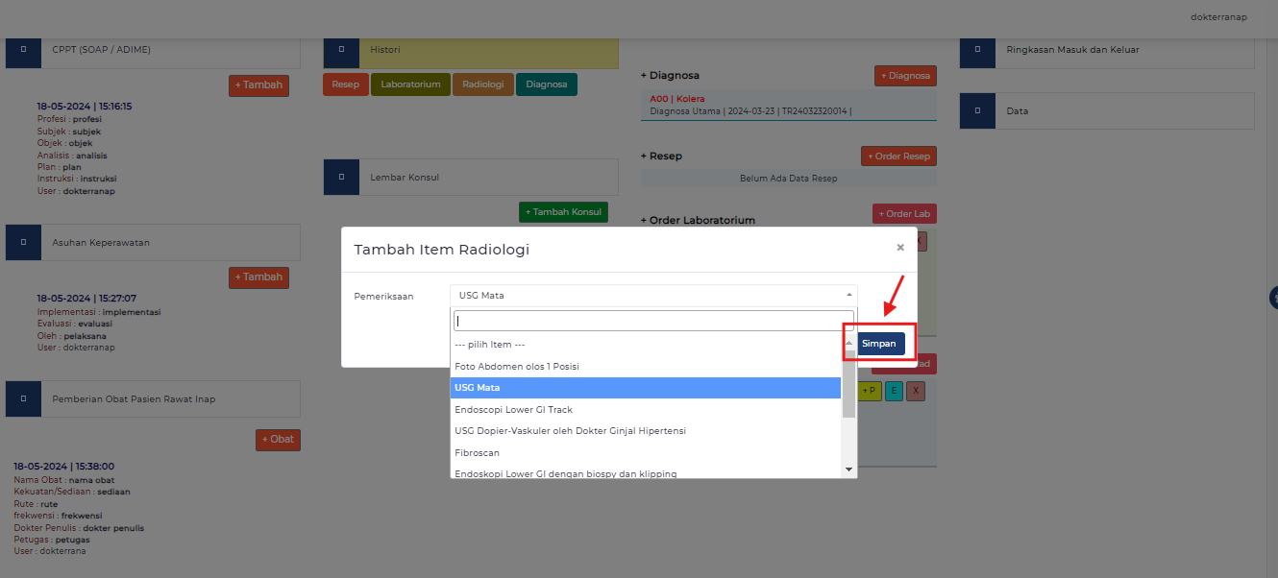Click the Ringkasan Masuk dan Keluar icon
The image size is (1278, 578).
click(x=977, y=50)
